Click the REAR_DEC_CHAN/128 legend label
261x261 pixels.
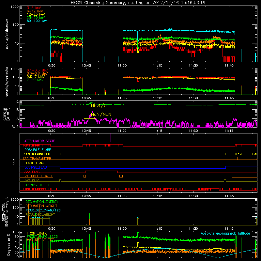[x=43, y=210]
